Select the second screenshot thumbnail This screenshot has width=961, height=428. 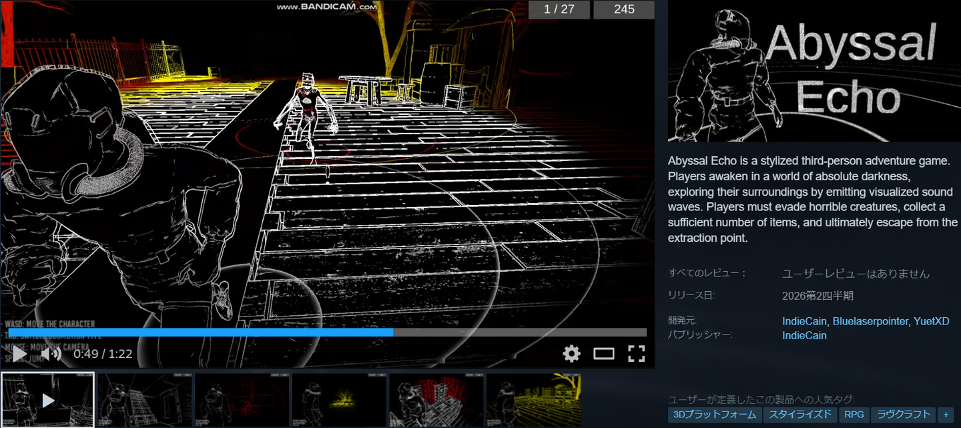(x=144, y=400)
